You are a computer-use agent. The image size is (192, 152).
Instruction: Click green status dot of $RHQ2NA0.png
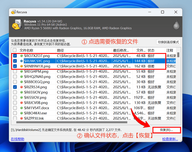pos(21,77)
